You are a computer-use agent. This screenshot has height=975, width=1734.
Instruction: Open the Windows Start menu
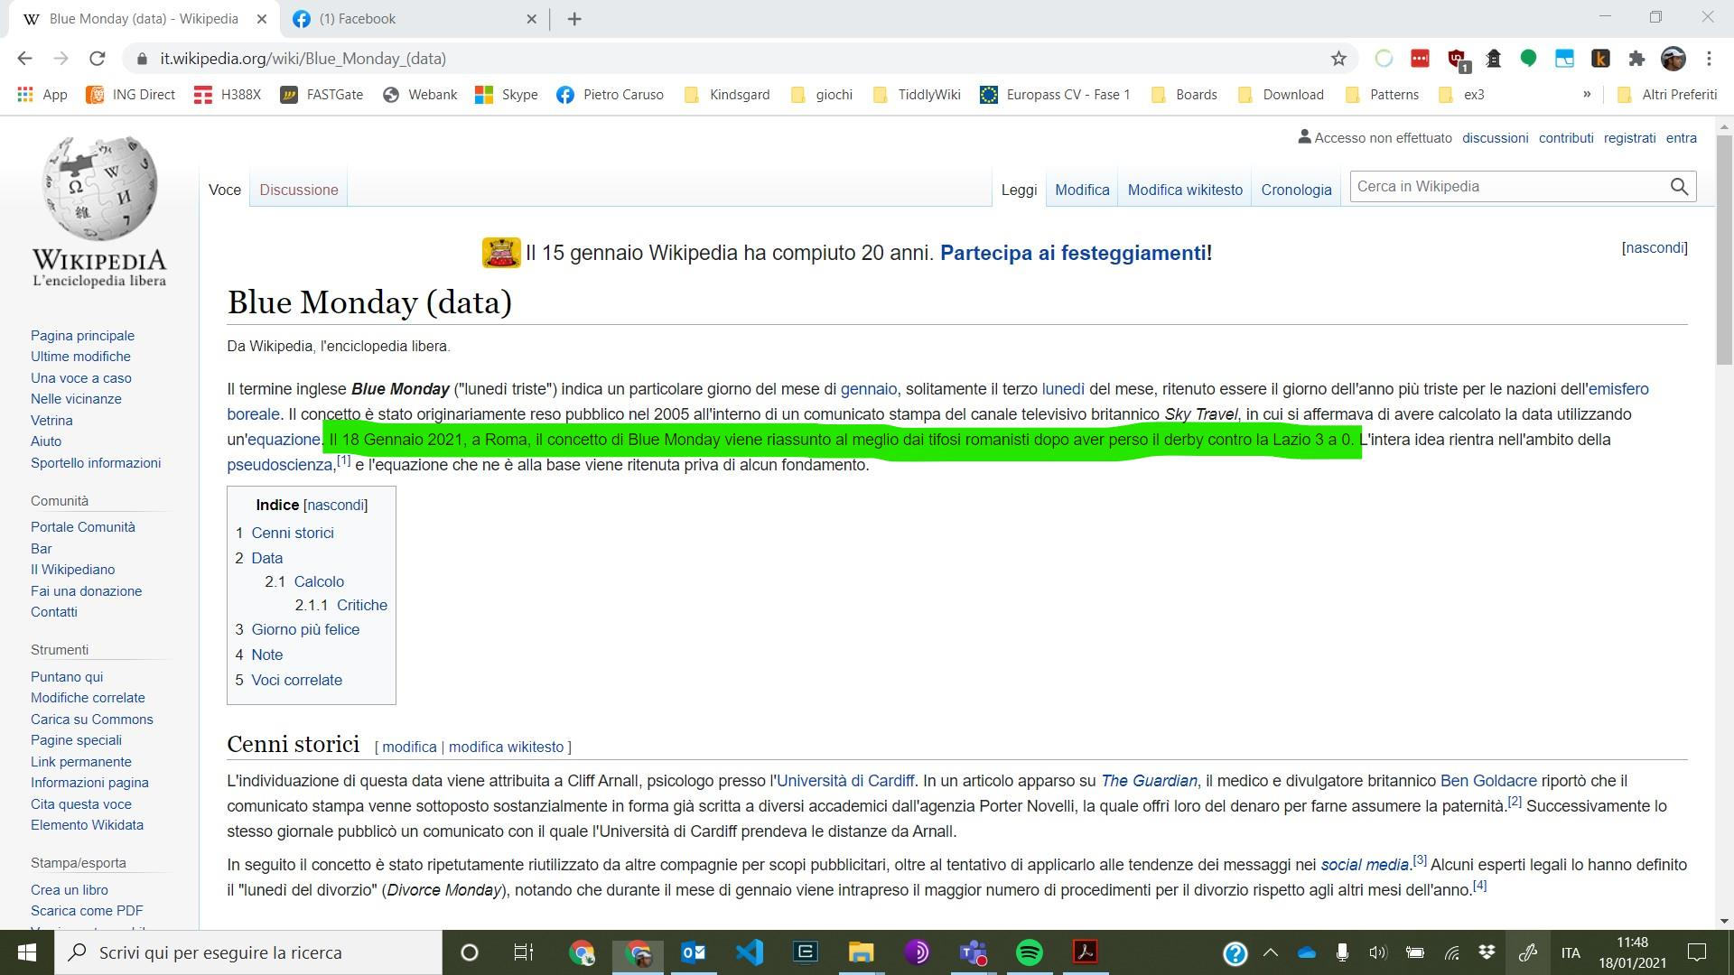tap(27, 952)
